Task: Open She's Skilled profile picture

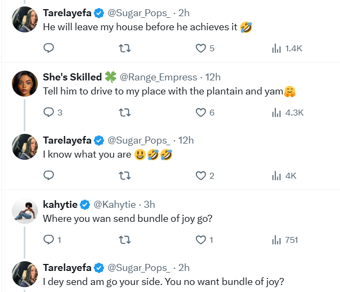Action: (x=24, y=83)
